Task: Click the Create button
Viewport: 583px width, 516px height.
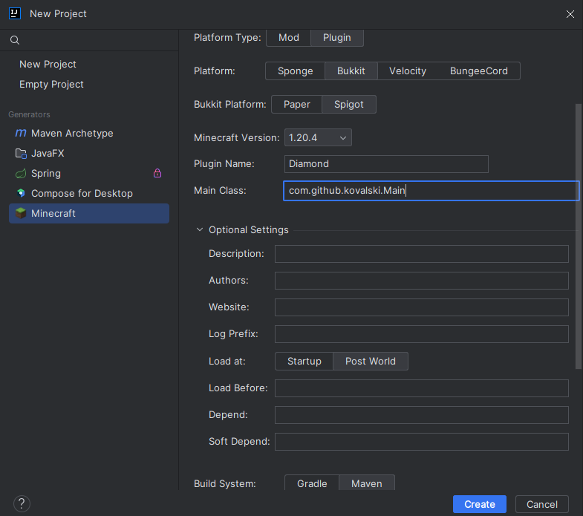Action: (x=480, y=504)
